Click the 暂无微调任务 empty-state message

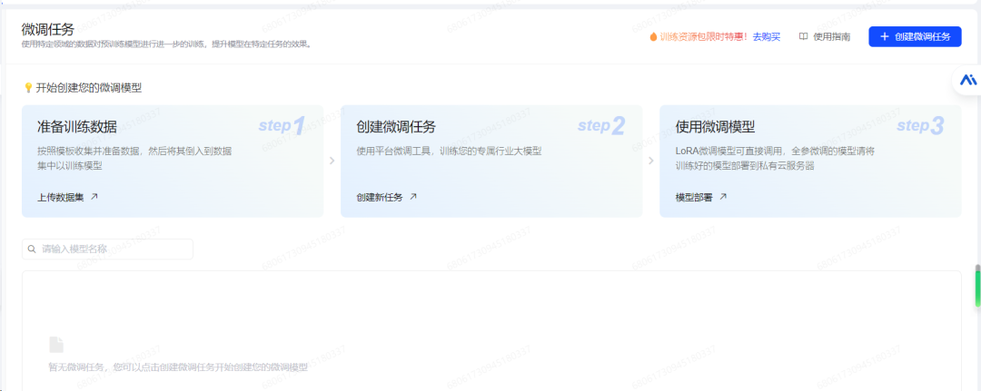pos(178,367)
